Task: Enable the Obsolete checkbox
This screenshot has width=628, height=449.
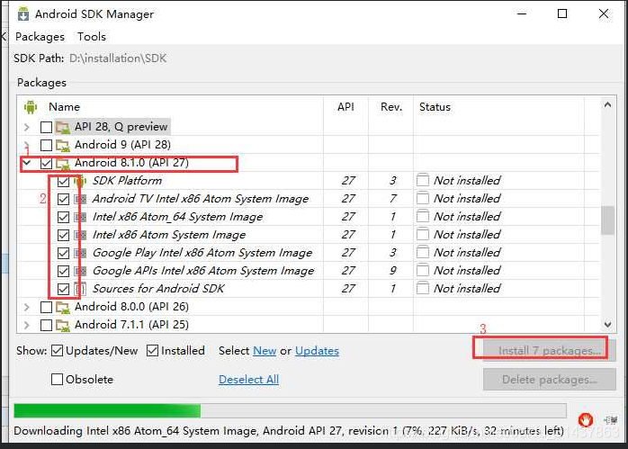Action: pyautogui.click(x=57, y=379)
